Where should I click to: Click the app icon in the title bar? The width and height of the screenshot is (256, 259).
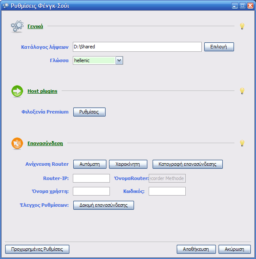[6, 6]
